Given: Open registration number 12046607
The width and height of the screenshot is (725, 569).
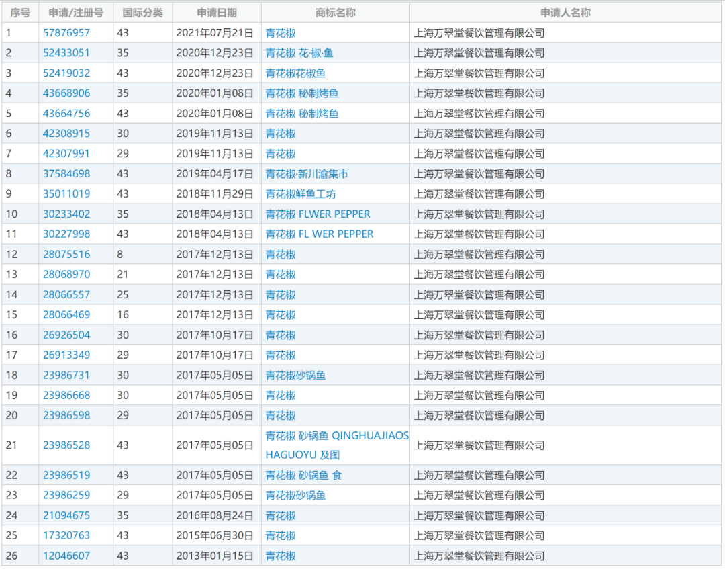Looking at the screenshot, I should (66, 555).
